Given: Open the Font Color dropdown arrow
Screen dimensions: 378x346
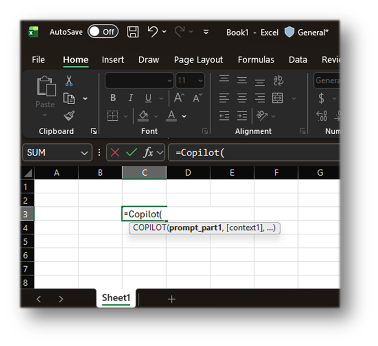Looking at the screenshot, I should point(184,116).
